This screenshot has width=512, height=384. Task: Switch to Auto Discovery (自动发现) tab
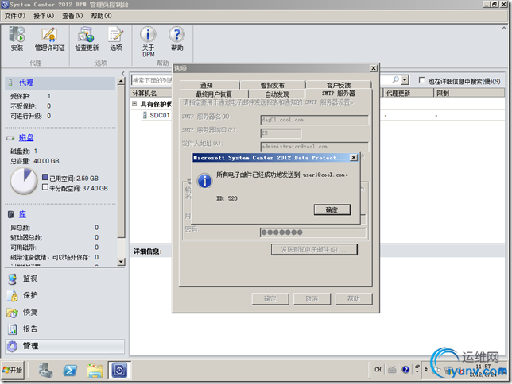coord(277,94)
